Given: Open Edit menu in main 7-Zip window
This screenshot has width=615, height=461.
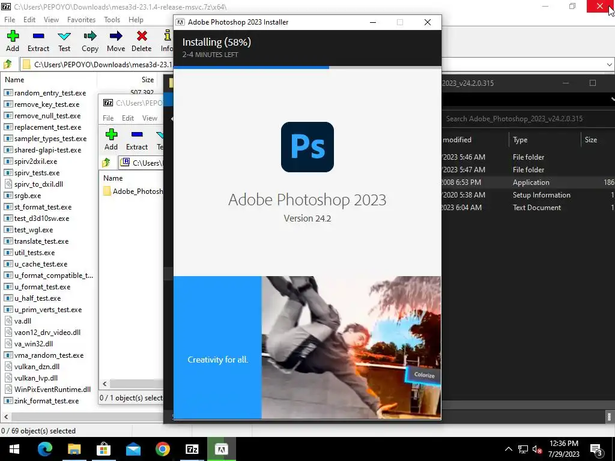Looking at the screenshot, I should click(x=29, y=20).
